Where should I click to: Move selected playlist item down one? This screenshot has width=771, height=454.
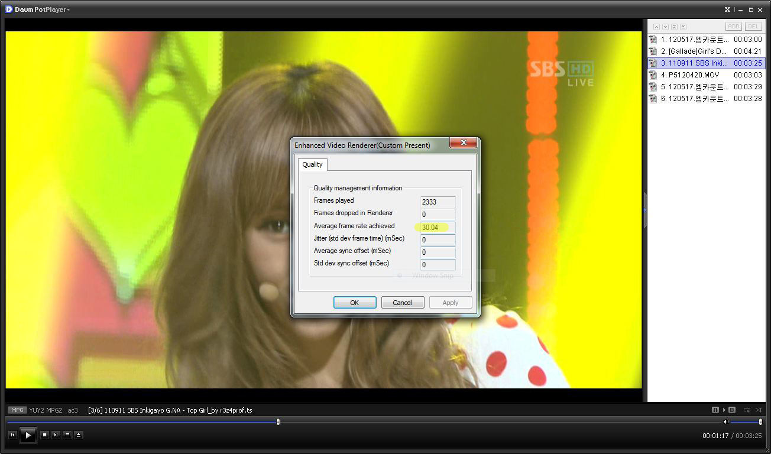pyautogui.click(x=665, y=27)
